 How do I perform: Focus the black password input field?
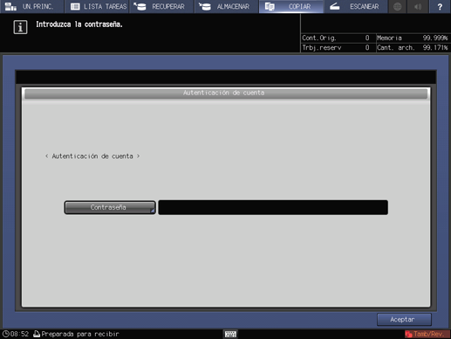[x=273, y=207]
